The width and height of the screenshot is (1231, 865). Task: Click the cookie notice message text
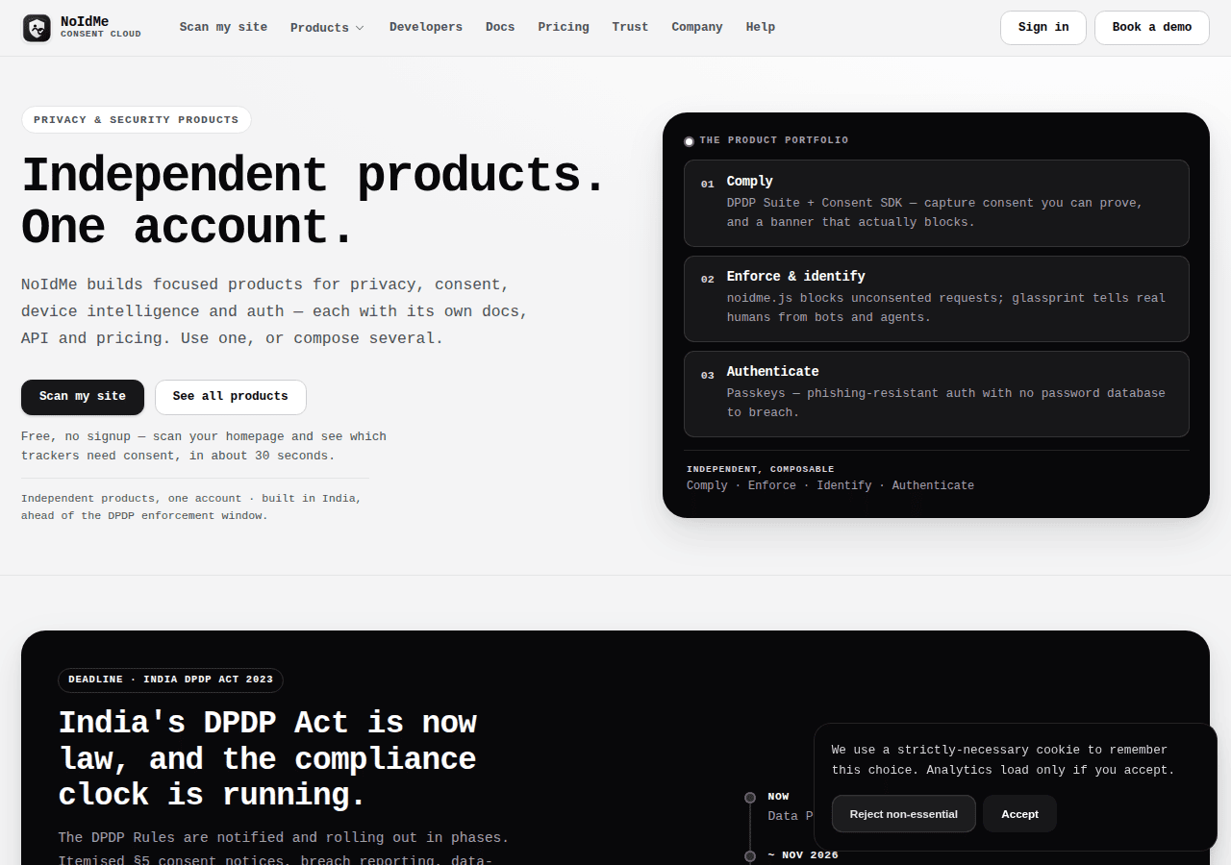1003,759
